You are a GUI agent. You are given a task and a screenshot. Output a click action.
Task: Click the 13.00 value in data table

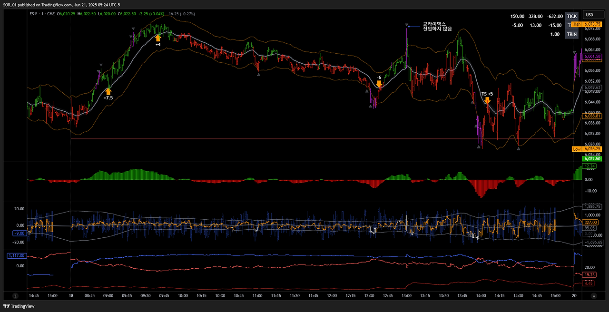(536, 25)
